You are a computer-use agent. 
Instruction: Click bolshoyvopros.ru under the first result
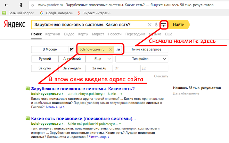pos(46,94)
